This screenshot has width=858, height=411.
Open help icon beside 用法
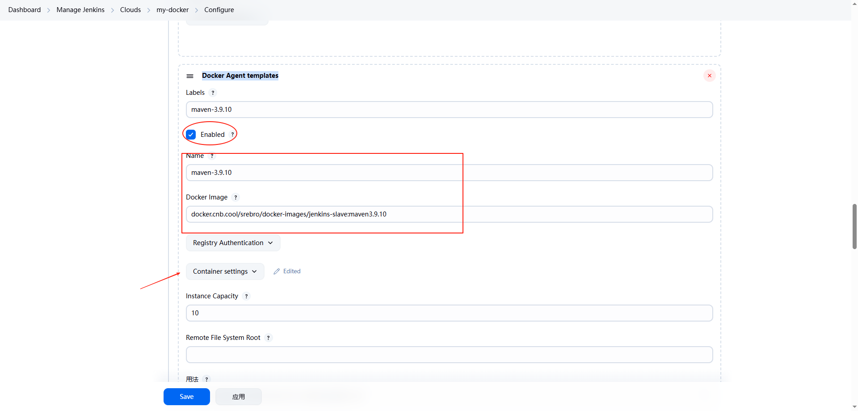coord(206,379)
